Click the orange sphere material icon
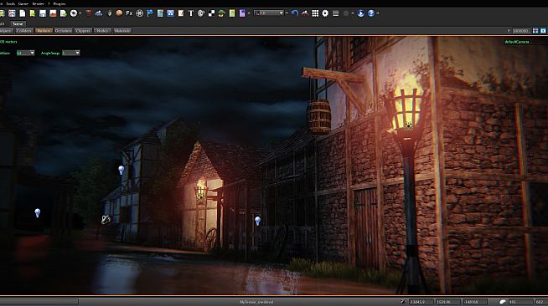 (119, 13)
